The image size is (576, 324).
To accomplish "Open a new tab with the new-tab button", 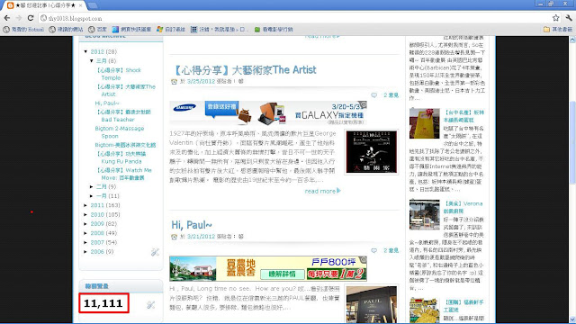I will coord(92,5).
